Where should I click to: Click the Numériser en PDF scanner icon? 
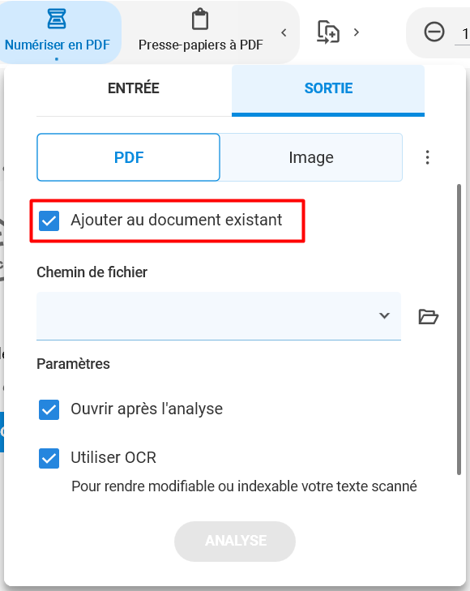57,19
